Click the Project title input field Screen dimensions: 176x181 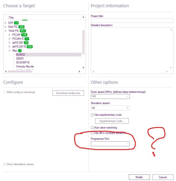pyautogui.click(x=132, y=21)
